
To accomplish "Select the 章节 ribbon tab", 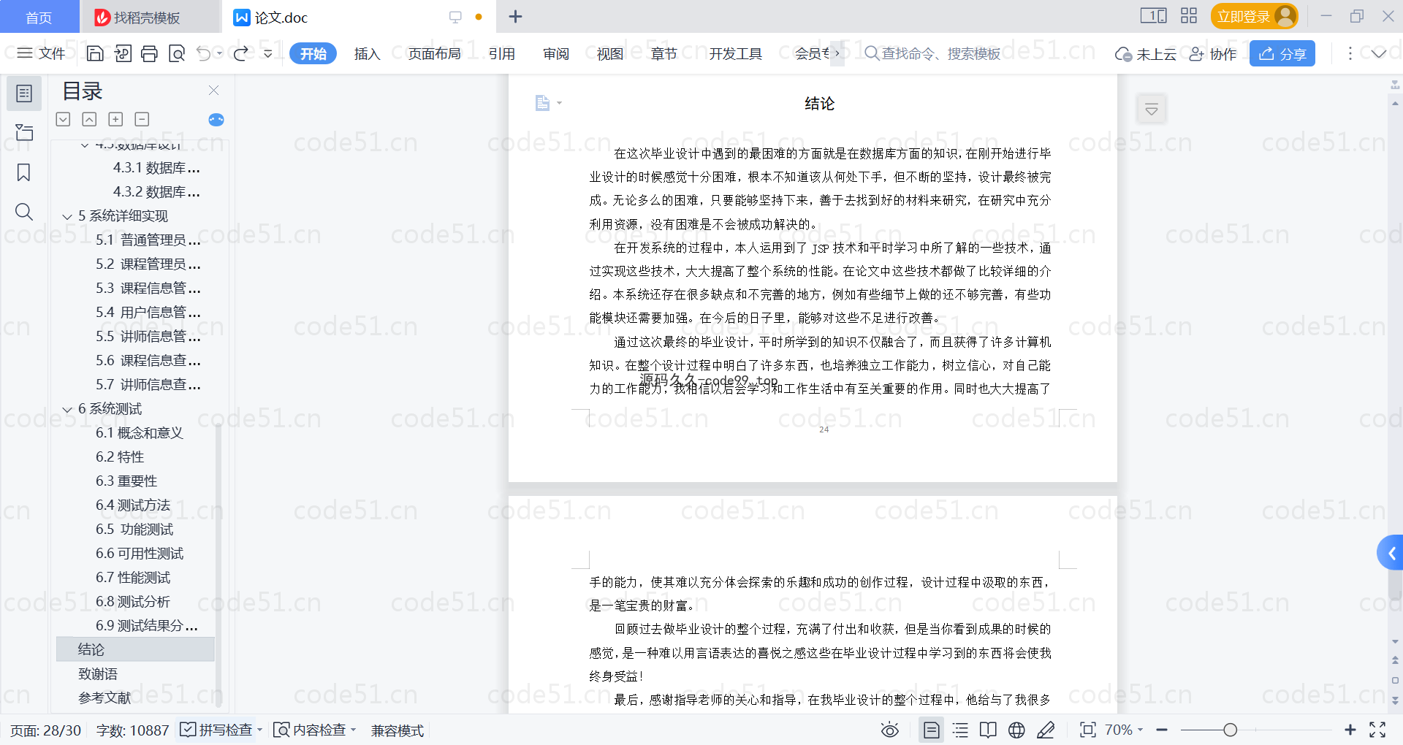I will (x=664, y=53).
